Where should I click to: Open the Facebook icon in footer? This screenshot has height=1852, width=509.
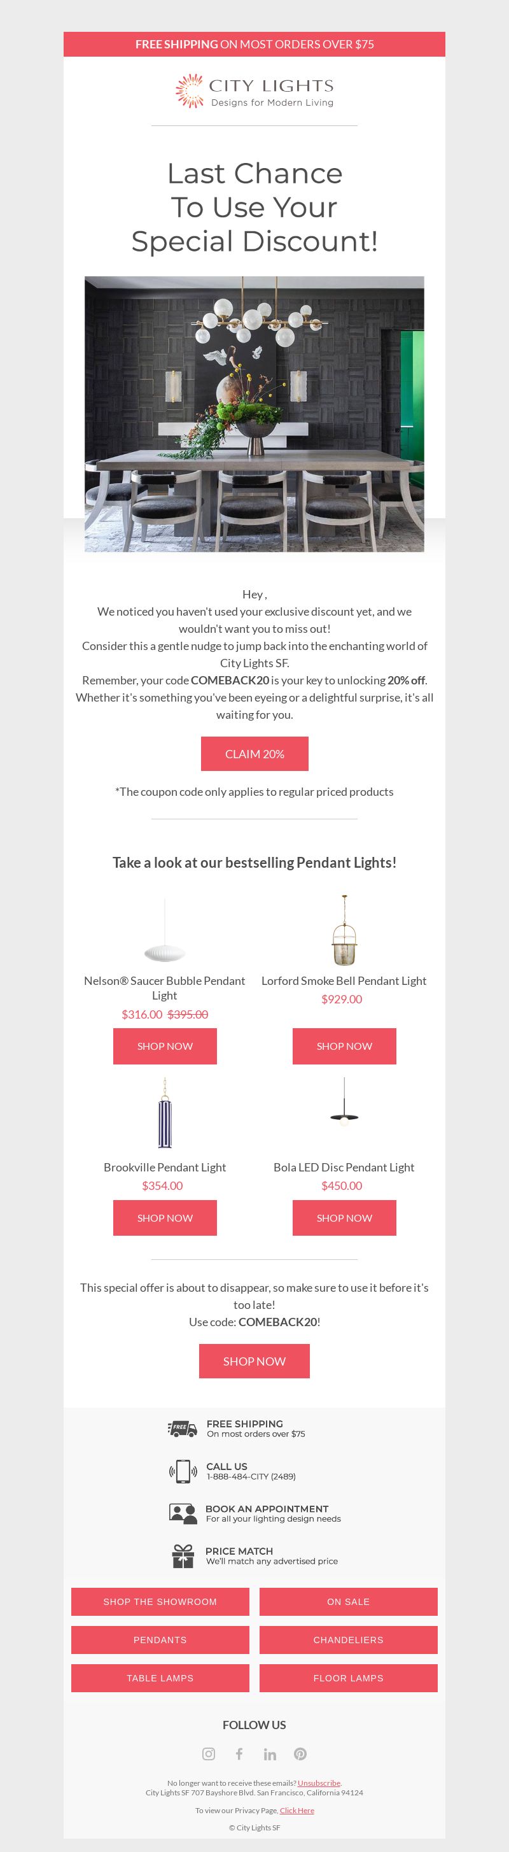[x=239, y=1753]
